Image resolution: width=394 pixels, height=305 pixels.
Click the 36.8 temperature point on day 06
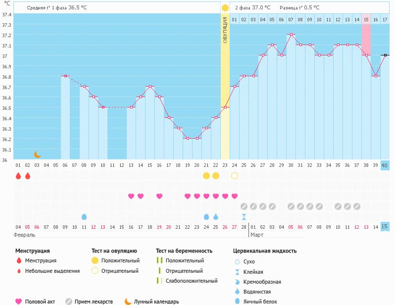tap(65, 76)
